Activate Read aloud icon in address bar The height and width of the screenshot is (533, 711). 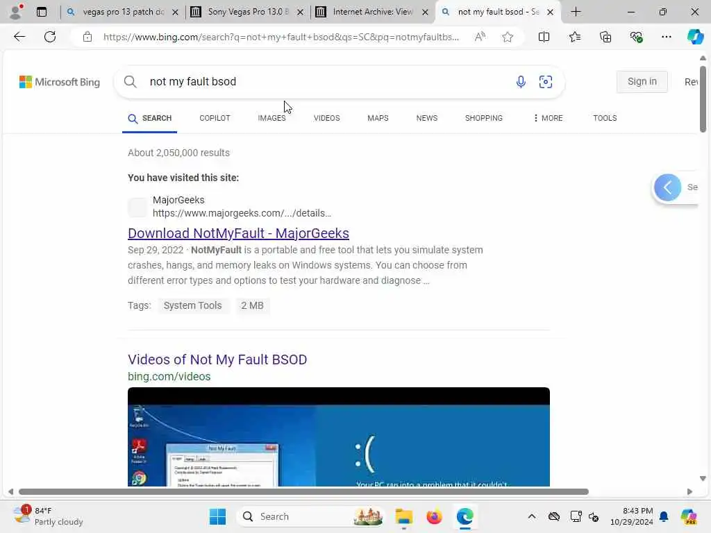(480, 37)
